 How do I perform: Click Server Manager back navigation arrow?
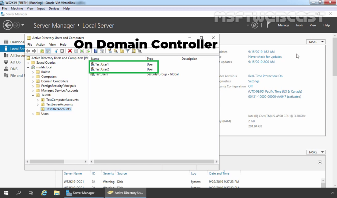click(x=8, y=25)
